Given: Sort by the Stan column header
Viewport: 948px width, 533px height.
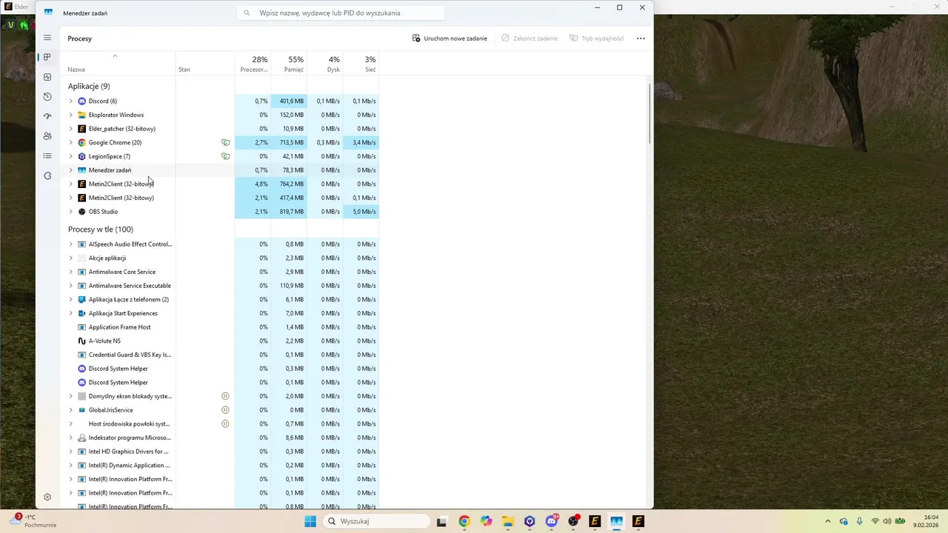Looking at the screenshot, I should pos(205,64).
